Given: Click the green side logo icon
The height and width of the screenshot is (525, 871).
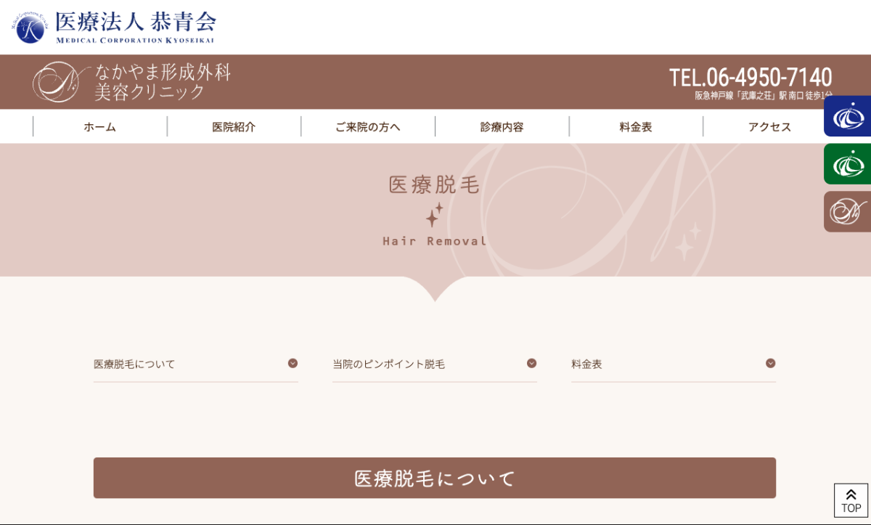Looking at the screenshot, I should [847, 164].
